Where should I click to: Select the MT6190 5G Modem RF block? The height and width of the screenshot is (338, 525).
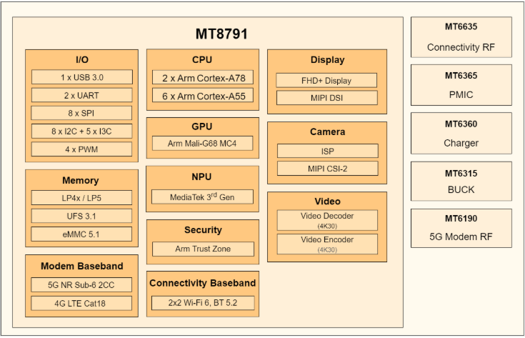click(x=461, y=229)
